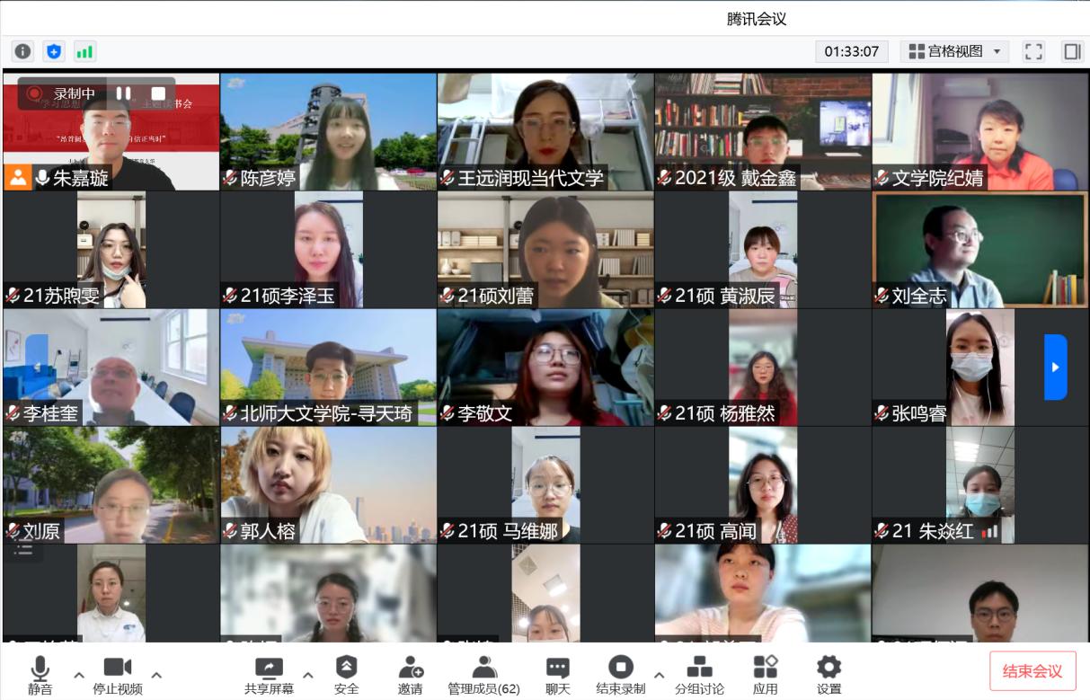Expand the arrow beside 共享屏幕

[x=308, y=675]
